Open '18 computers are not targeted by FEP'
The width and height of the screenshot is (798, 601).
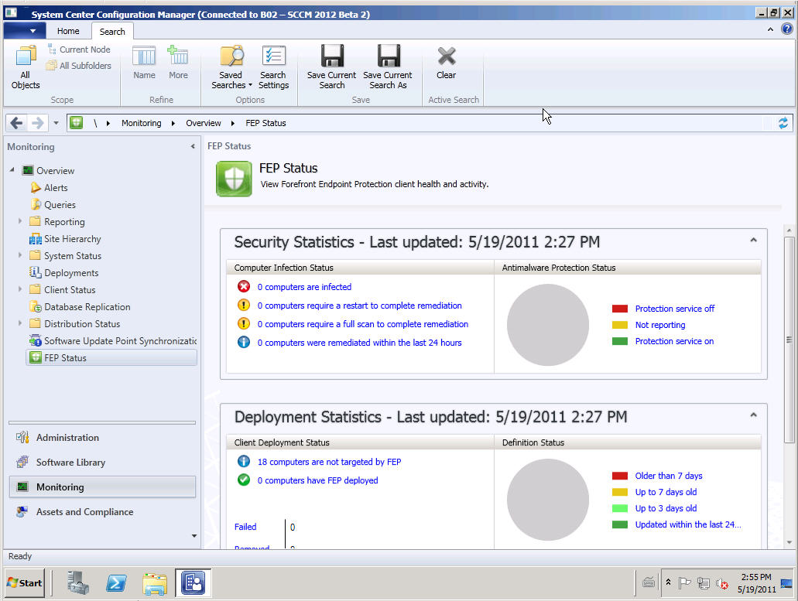coord(329,463)
